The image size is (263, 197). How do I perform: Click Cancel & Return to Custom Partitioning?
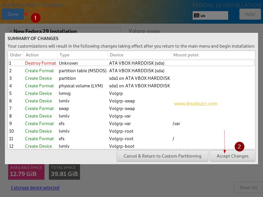(162, 156)
